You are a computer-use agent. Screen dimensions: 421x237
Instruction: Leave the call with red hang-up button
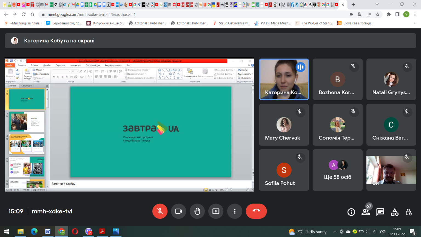[x=256, y=211]
